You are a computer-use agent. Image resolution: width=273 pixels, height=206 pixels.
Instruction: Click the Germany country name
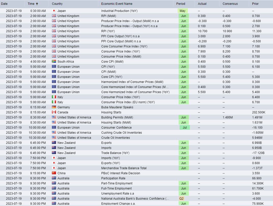point(64,107)
